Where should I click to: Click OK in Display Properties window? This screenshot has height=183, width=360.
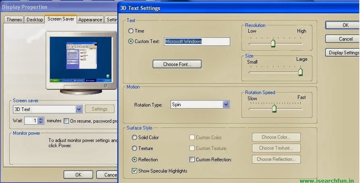pos(78,175)
